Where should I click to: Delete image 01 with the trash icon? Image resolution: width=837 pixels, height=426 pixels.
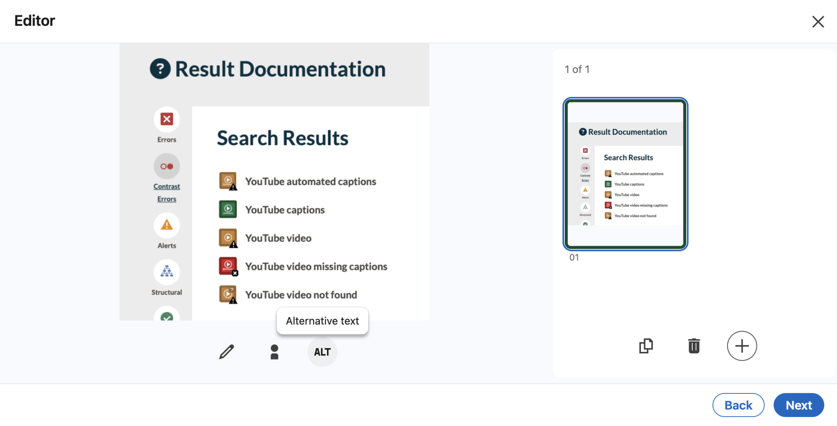click(693, 346)
